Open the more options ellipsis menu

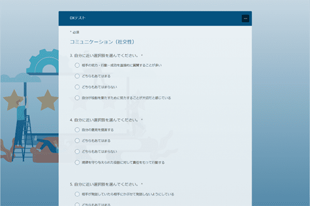245,19
